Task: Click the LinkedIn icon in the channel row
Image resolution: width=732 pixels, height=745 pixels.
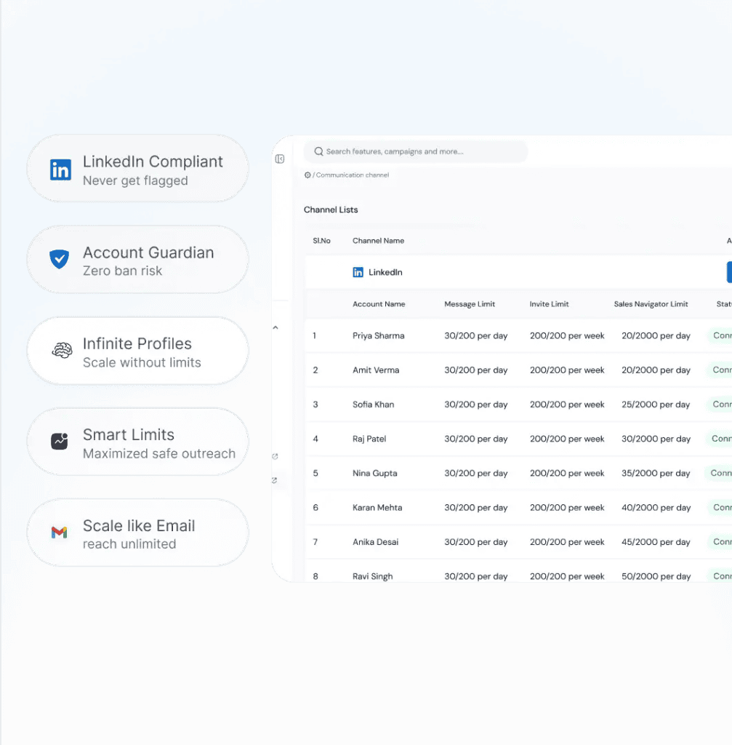Action: pos(358,272)
